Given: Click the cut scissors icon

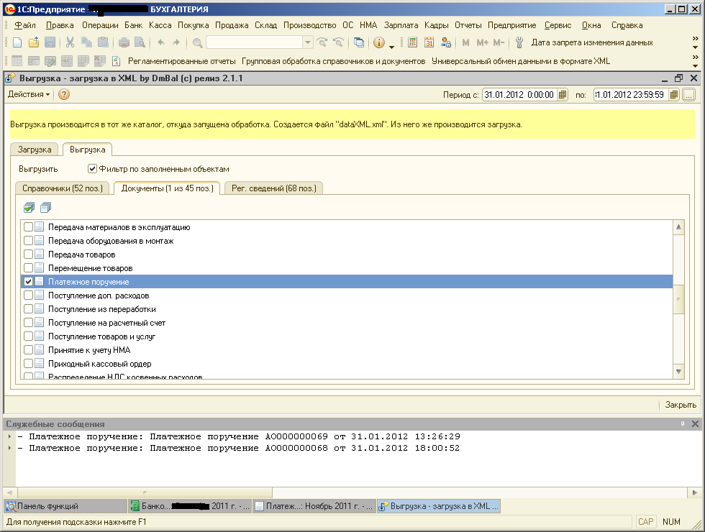Looking at the screenshot, I should coord(70,42).
